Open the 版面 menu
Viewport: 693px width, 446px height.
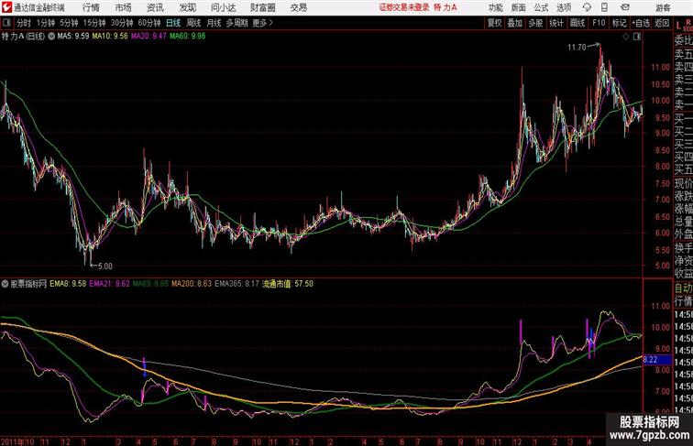click(519, 7)
